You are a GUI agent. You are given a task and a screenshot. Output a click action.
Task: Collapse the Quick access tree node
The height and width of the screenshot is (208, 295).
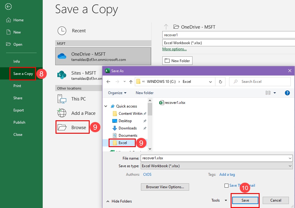[x=106, y=106]
